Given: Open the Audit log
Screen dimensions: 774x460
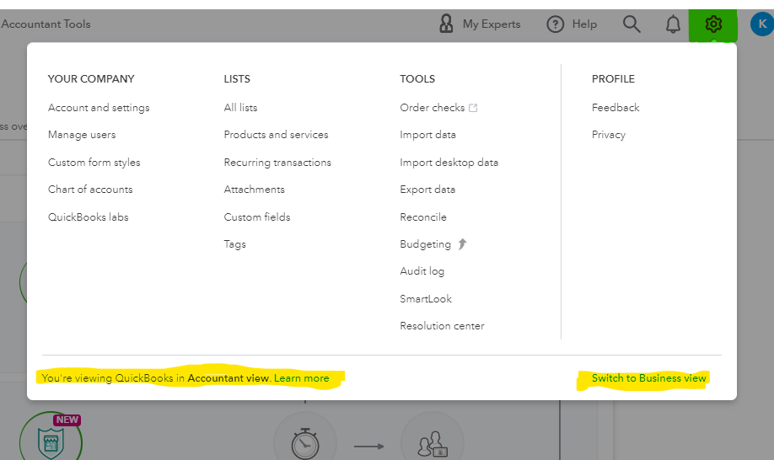Looking at the screenshot, I should click(422, 271).
